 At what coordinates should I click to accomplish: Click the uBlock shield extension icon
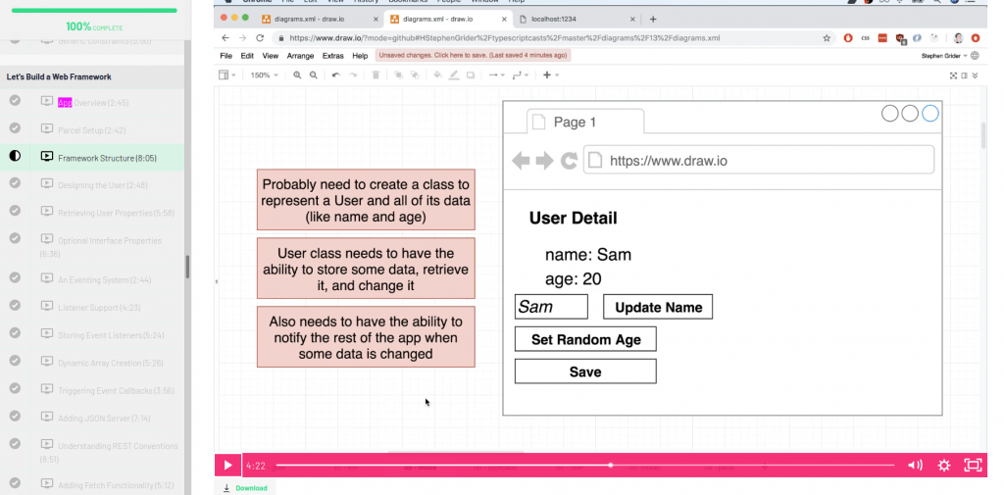900,38
